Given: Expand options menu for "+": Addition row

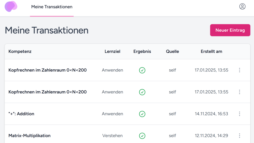Looking at the screenshot, I should tap(239, 114).
